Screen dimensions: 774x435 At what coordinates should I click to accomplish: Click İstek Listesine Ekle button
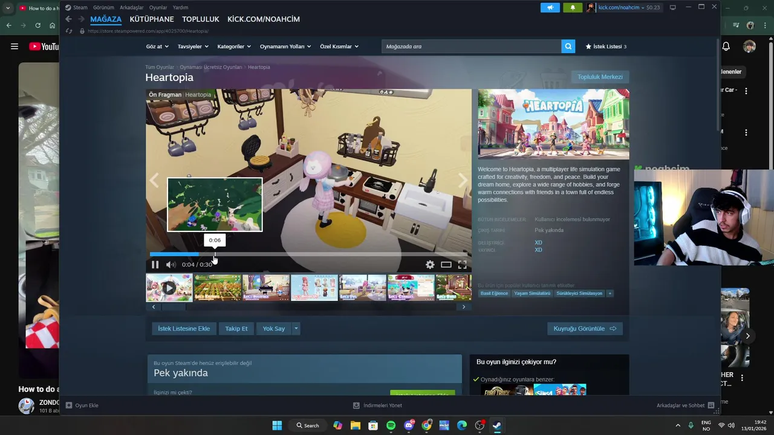(184, 329)
